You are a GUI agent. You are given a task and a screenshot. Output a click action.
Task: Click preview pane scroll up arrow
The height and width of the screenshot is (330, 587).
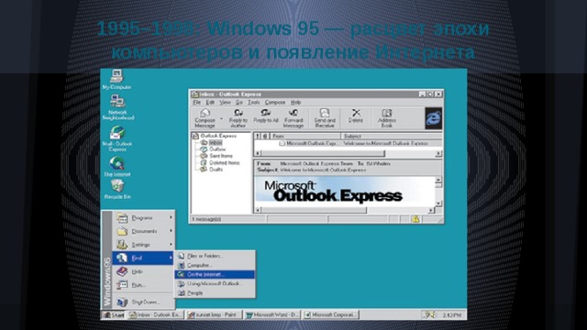(438, 181)
